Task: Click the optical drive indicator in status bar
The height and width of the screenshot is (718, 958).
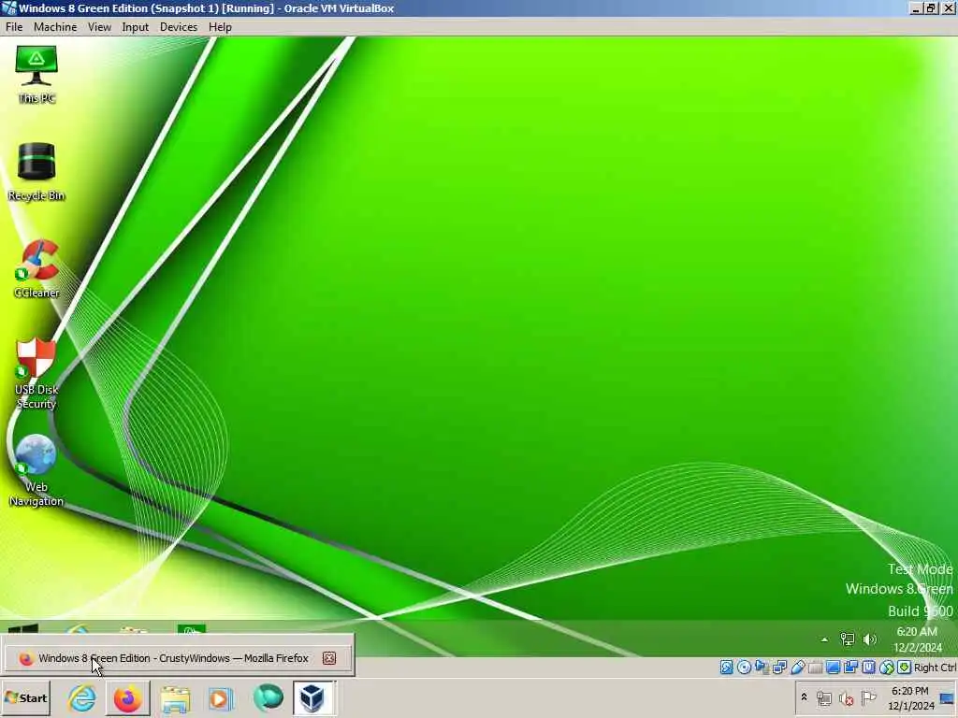Action: click(x=744, y=668)
